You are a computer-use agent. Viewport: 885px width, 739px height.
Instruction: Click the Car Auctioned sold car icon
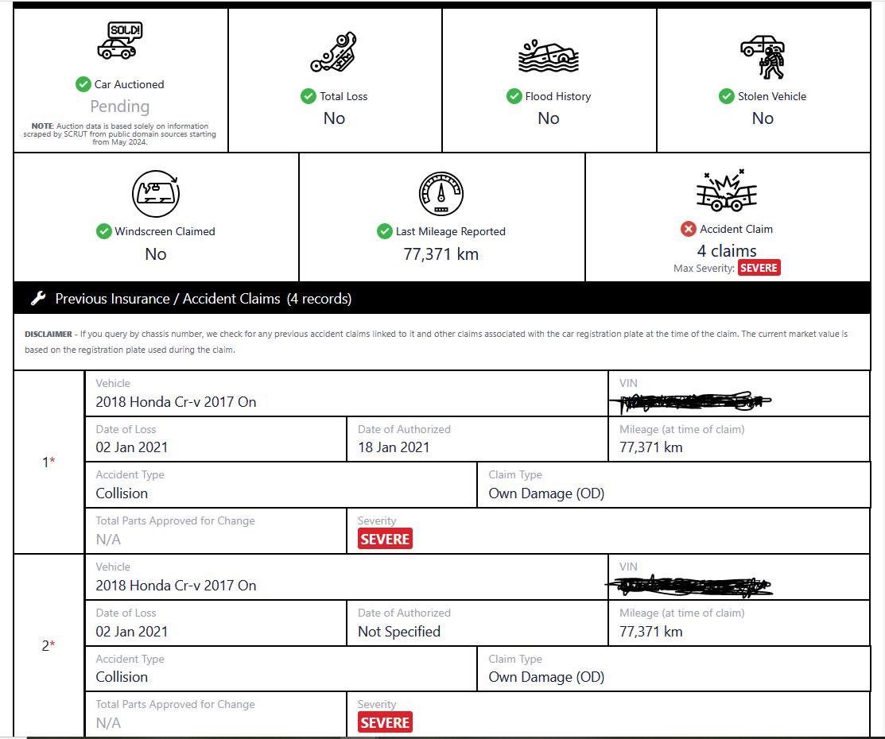coord(119,41)
